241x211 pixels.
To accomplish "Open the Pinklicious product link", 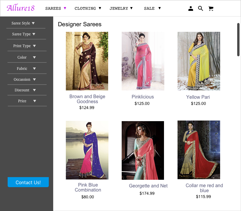I will click(x=143, y=97).
